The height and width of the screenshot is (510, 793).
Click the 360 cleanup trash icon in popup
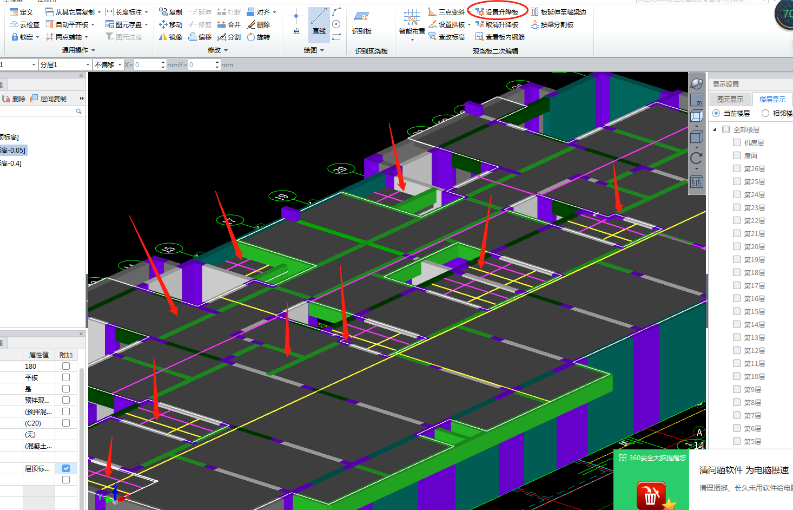(651, 495)
